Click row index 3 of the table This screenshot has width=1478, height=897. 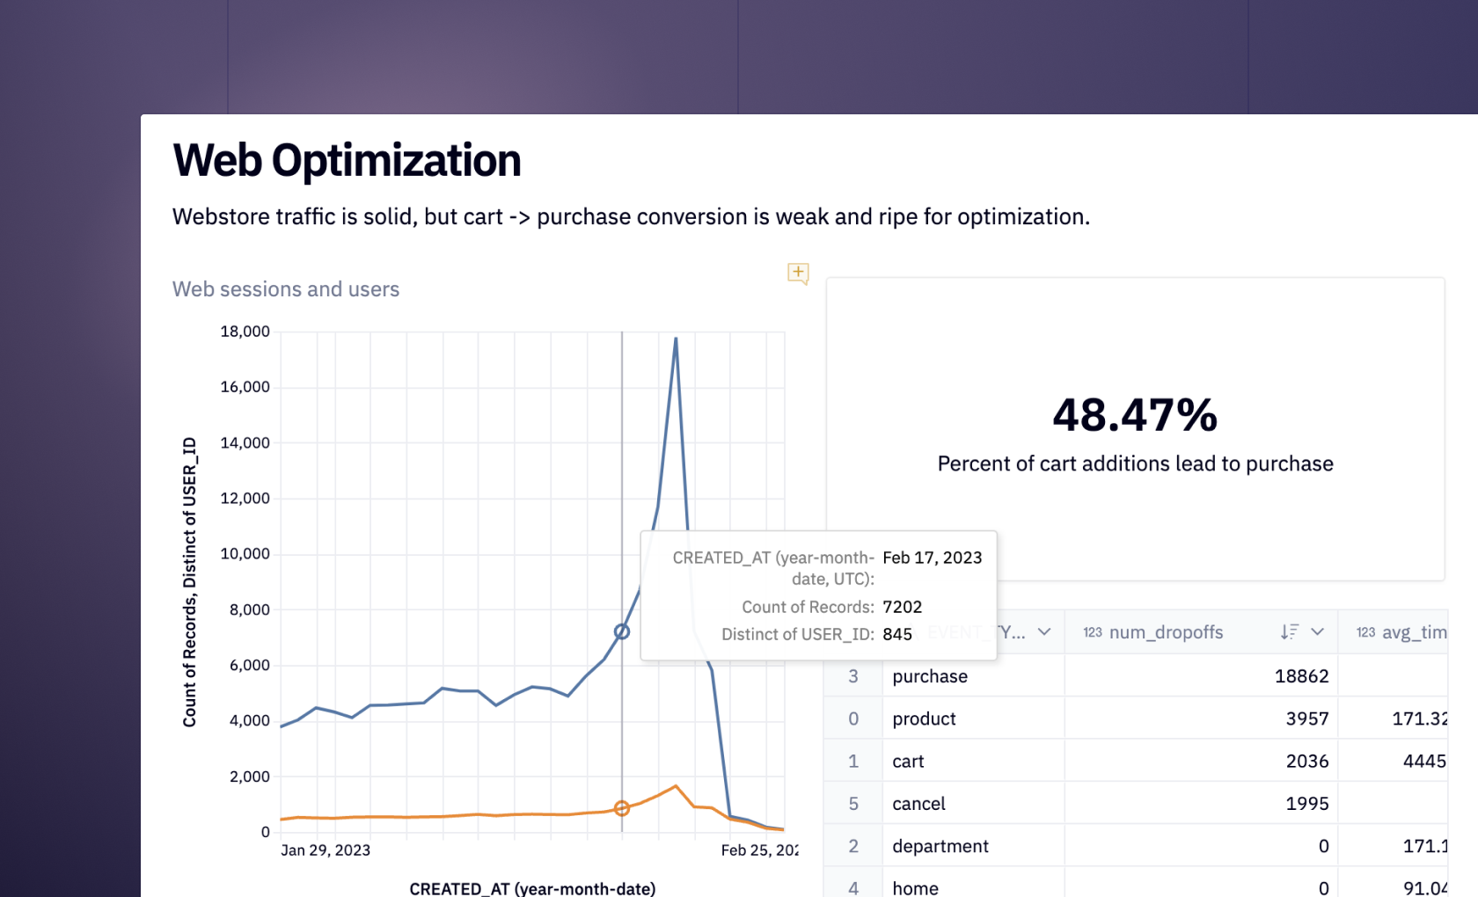click(853, 676)
